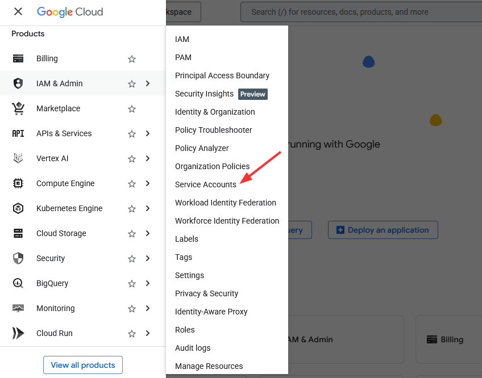Star the Marketplace product to pin it
The height and width of the screenshot is (378, 482).
(132, 108)
